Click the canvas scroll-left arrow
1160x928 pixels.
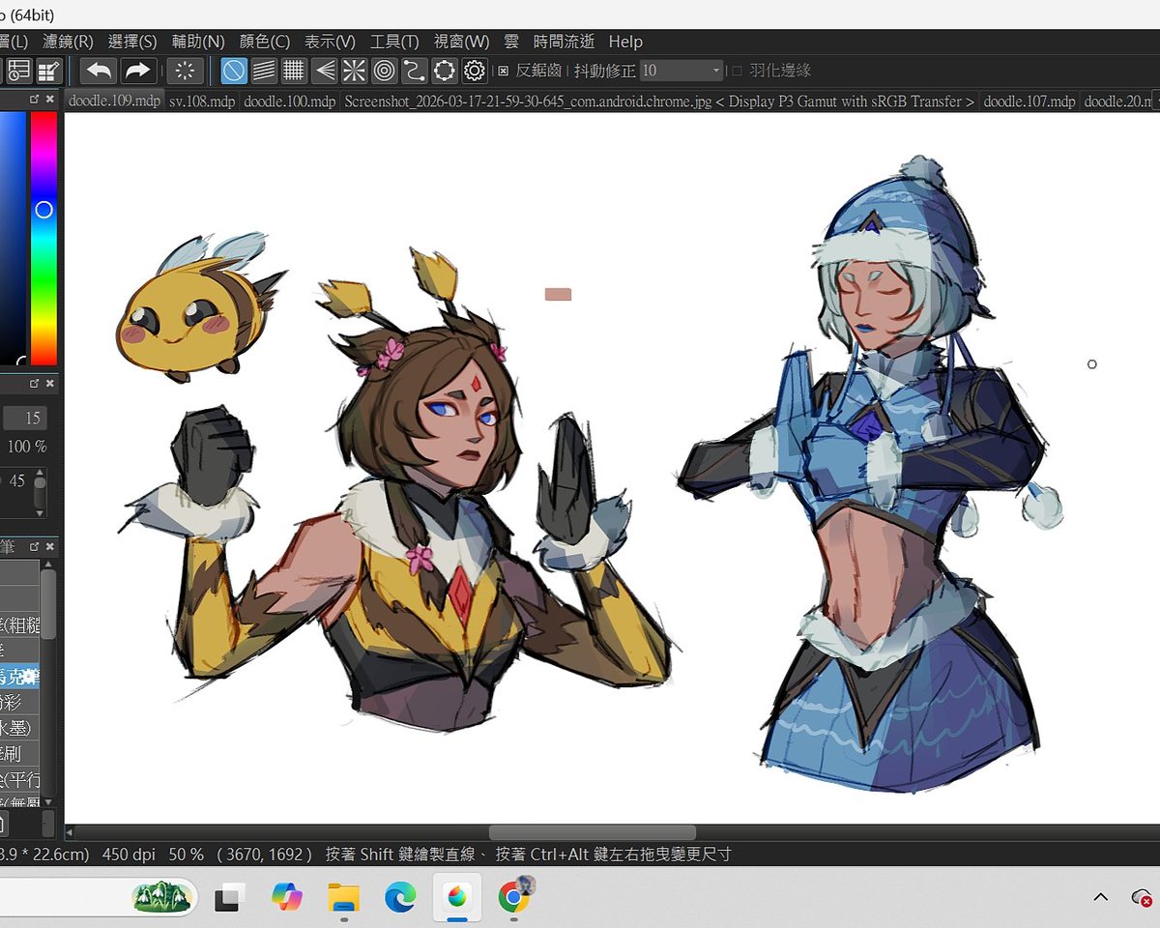[71, 832]
